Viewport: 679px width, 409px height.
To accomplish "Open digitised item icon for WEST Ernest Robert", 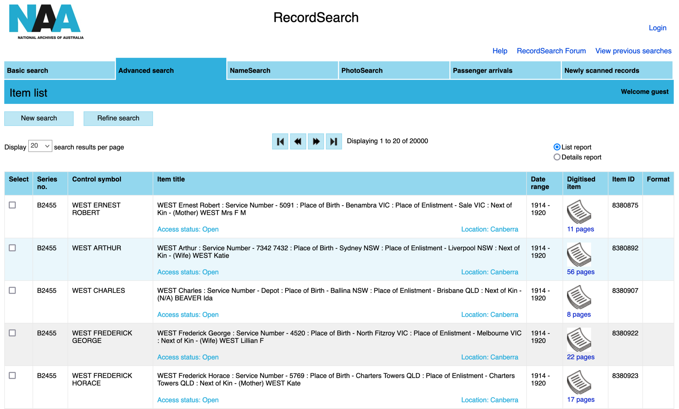I will (578, 211).
